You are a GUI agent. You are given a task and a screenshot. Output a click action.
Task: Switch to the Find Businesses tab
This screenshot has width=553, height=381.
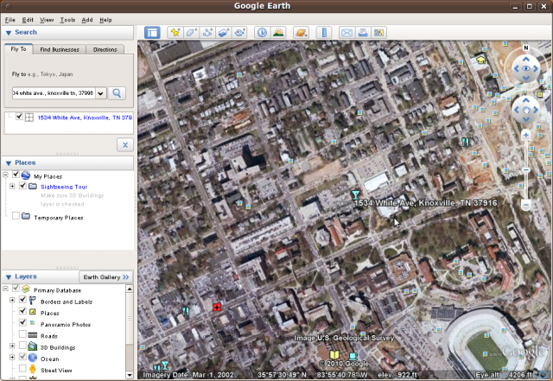coord(60,49)
